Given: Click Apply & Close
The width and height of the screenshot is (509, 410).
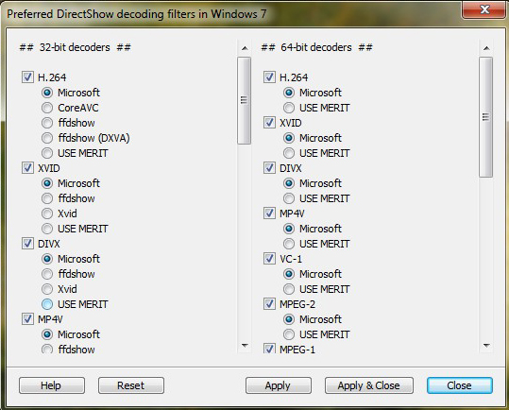Looking at the screenshot, I should click(368, 385).
